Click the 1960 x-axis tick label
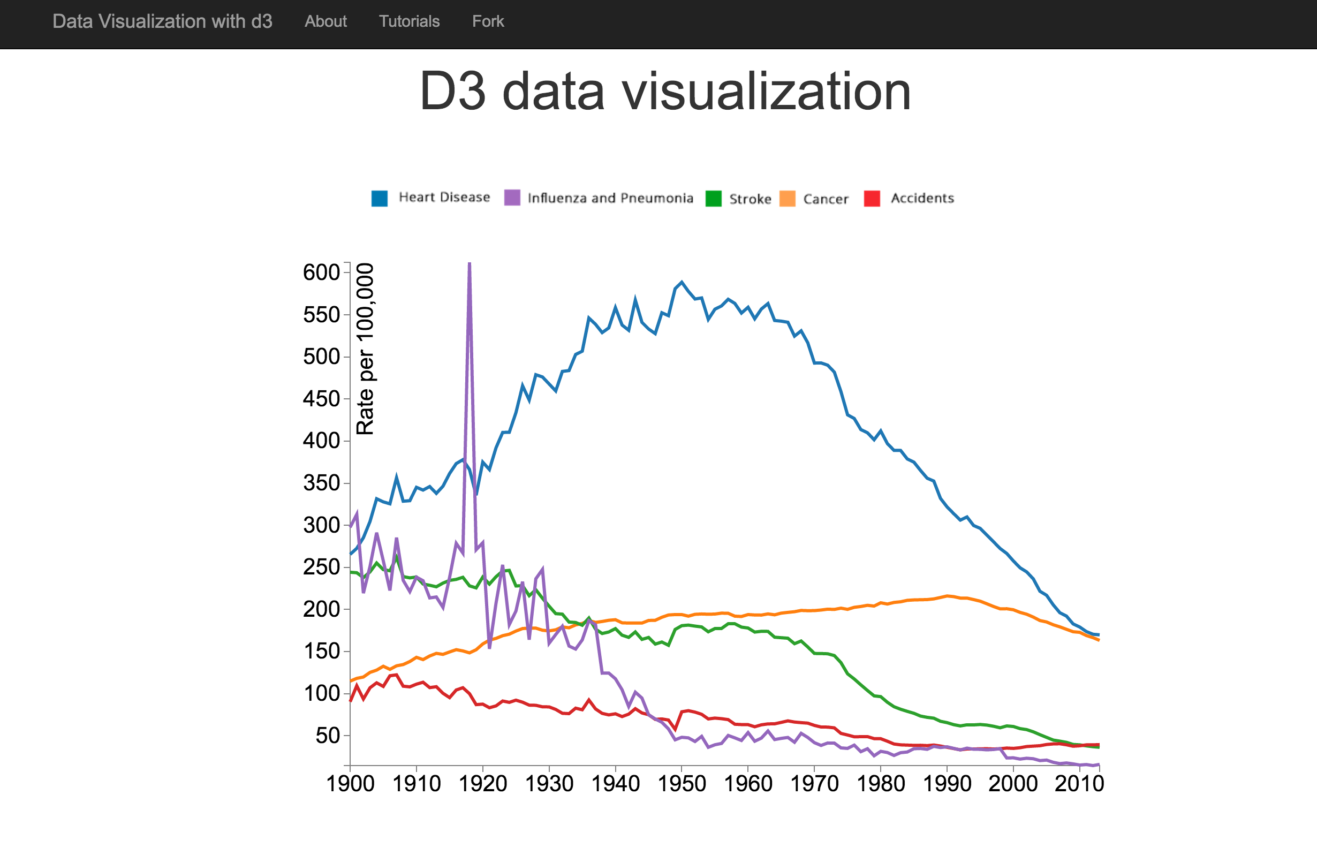Screen dimensions: 1317x863 point(748,784)
